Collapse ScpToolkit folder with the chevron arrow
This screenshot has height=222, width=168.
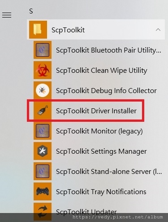point(158,30)
